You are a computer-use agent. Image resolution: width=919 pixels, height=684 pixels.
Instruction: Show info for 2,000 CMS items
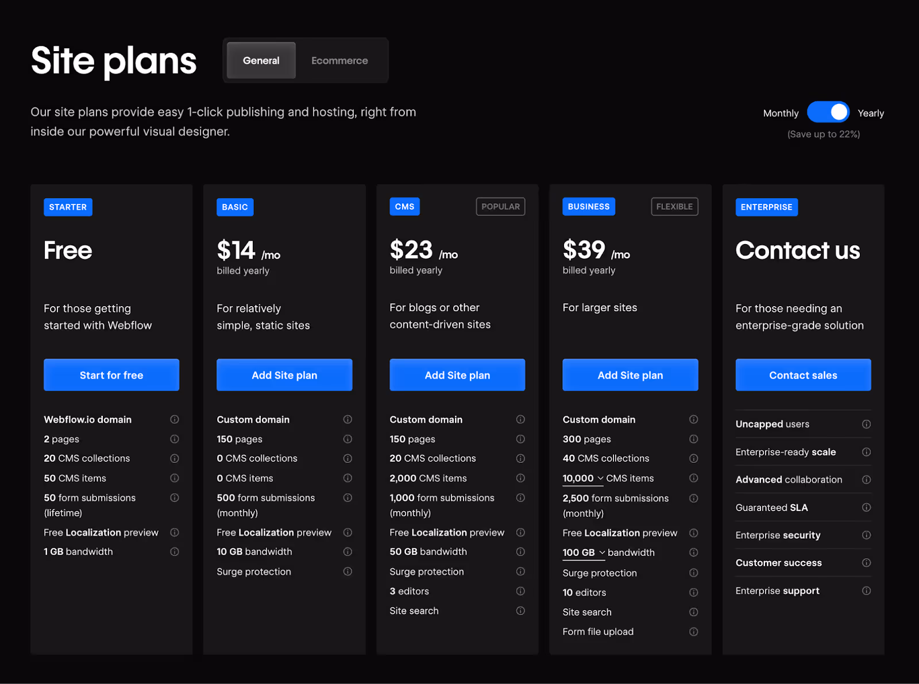pos(520,478)
